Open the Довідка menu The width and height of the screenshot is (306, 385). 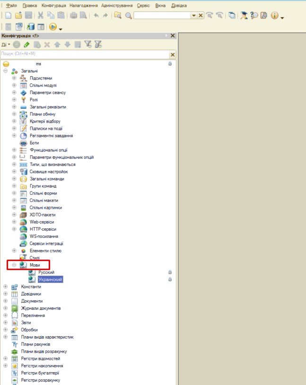(x=179, y=5)
